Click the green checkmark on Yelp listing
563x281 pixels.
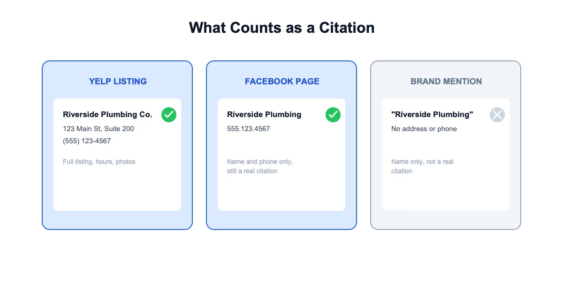169,115
